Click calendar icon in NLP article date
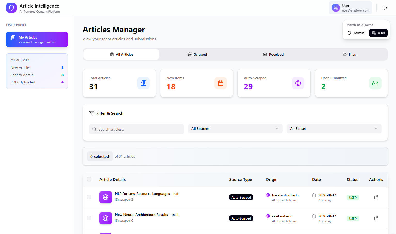Image resolution: width=396 pixels, height=234 pixels. [314, 195]
